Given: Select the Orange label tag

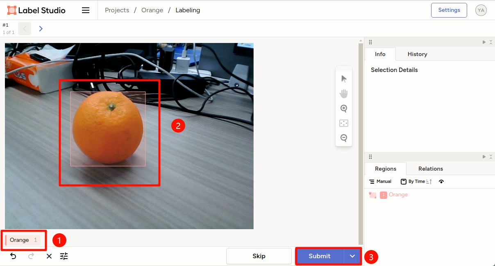Looking at the screenshot, I should coord(23,240).
